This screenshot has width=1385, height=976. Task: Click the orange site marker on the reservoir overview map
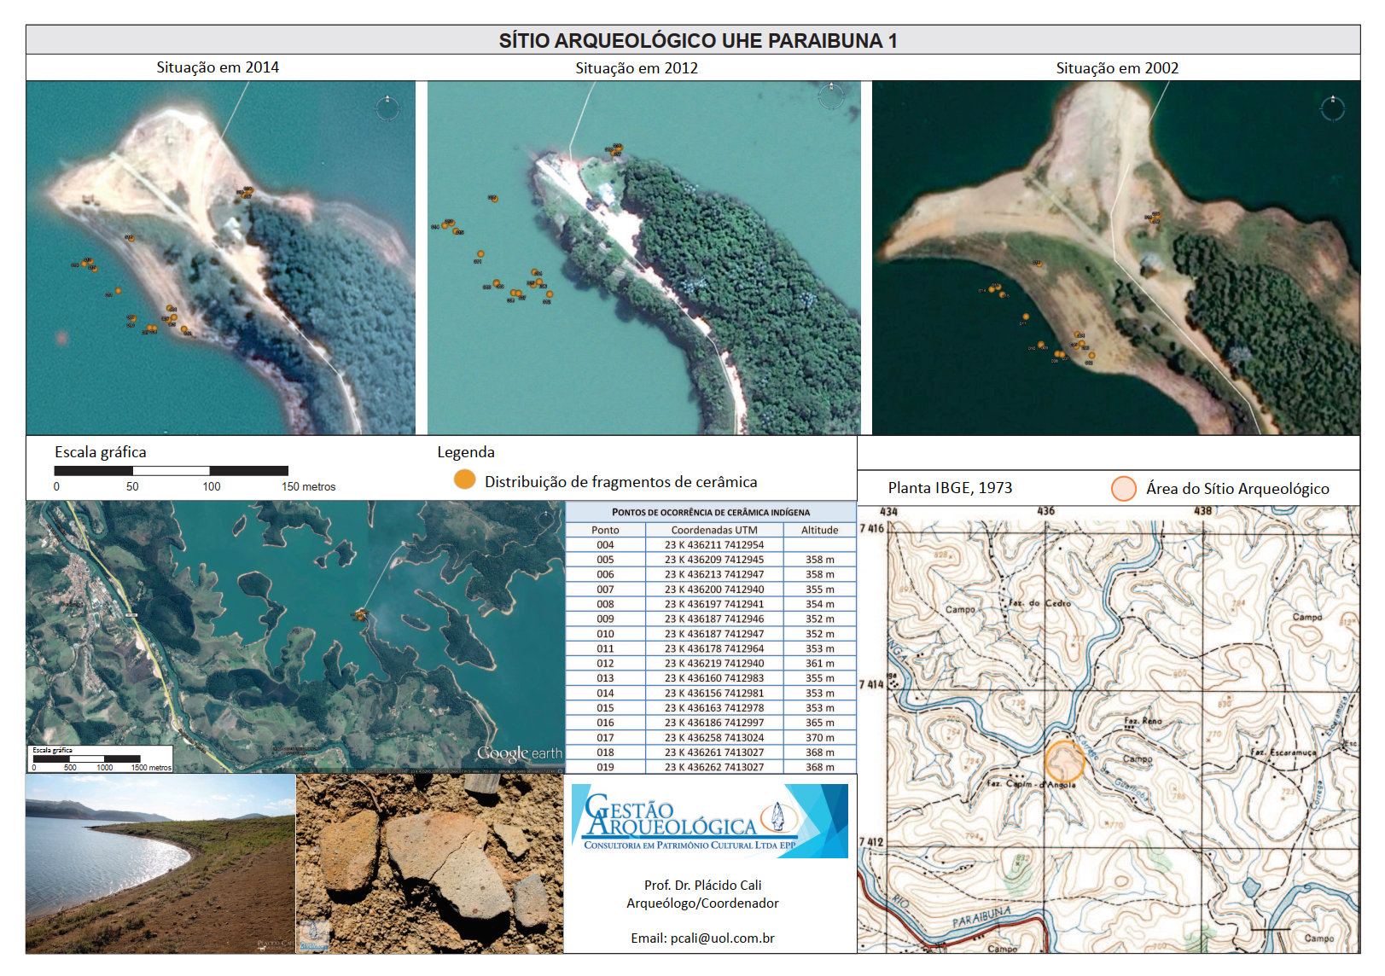pos(360,614)
